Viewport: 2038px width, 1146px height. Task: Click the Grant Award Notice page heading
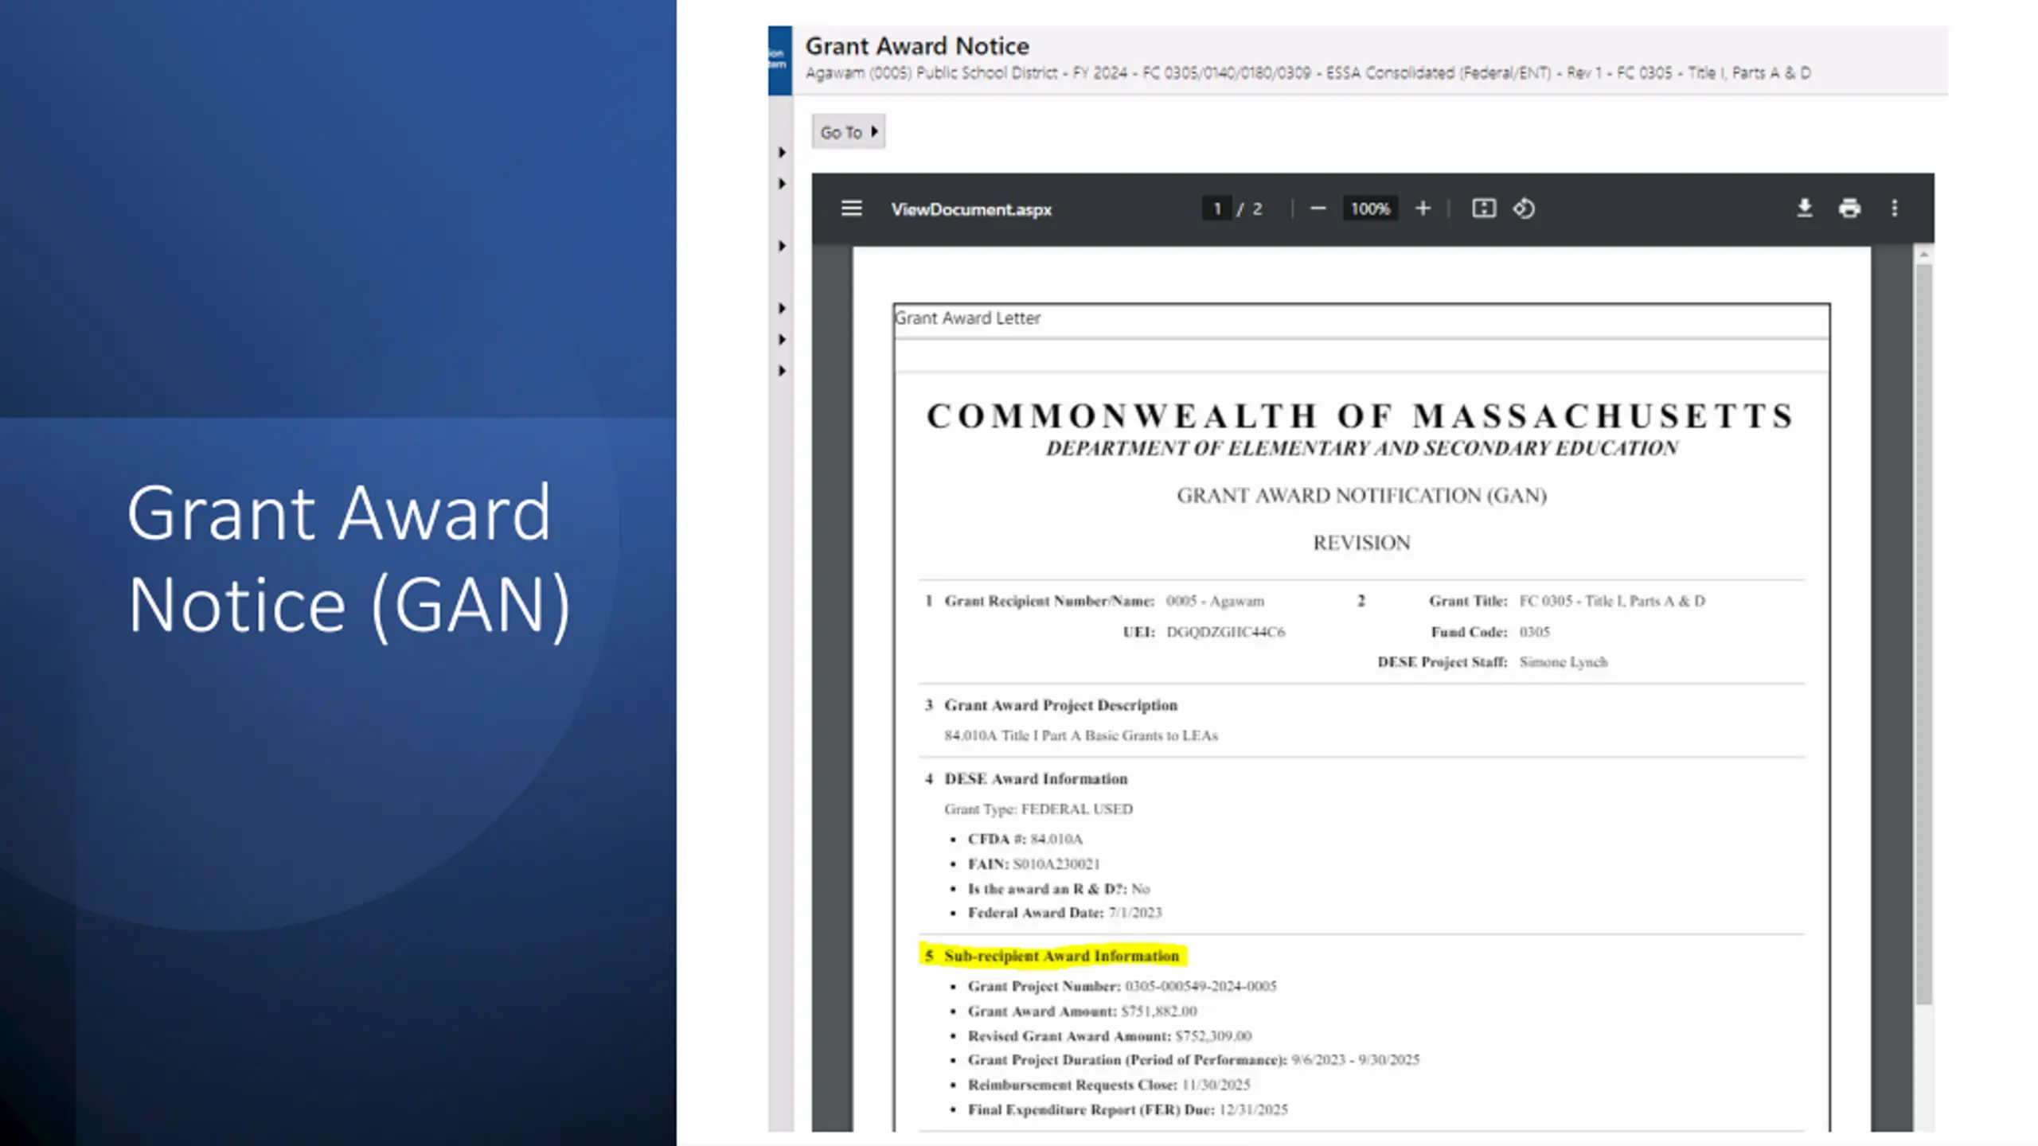click(x=917, y=46)
